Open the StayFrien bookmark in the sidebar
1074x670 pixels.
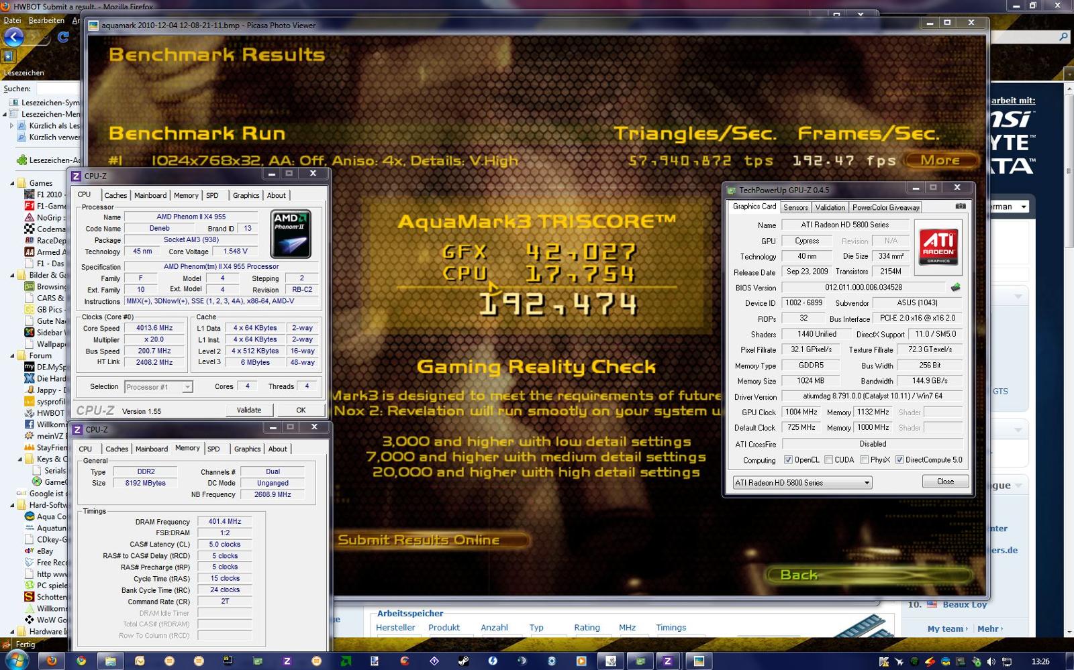(x=51, y=447)
